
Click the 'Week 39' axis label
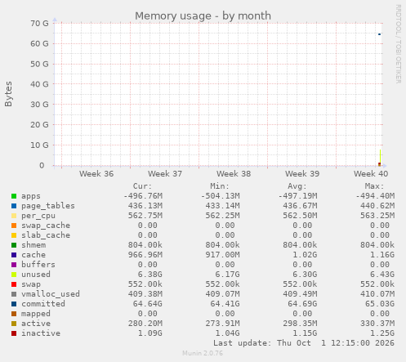(x=302, y=174)
